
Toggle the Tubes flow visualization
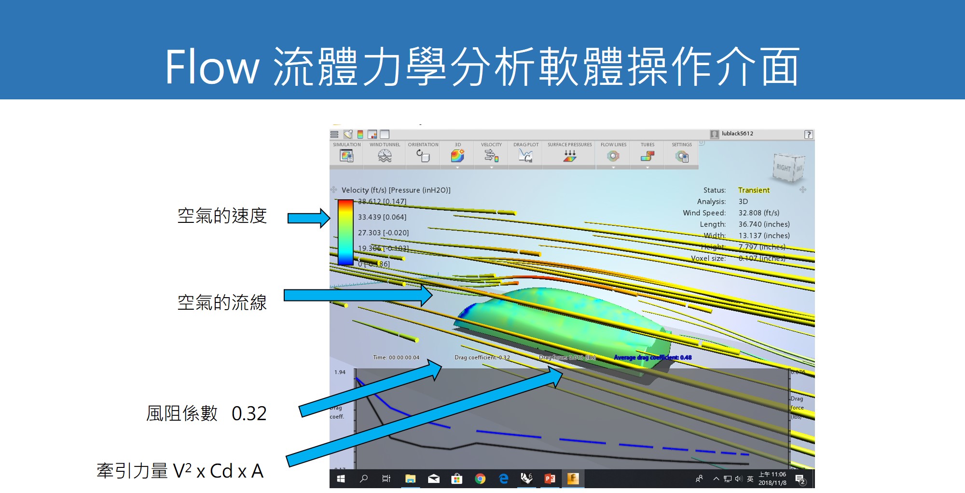(647, 155)
